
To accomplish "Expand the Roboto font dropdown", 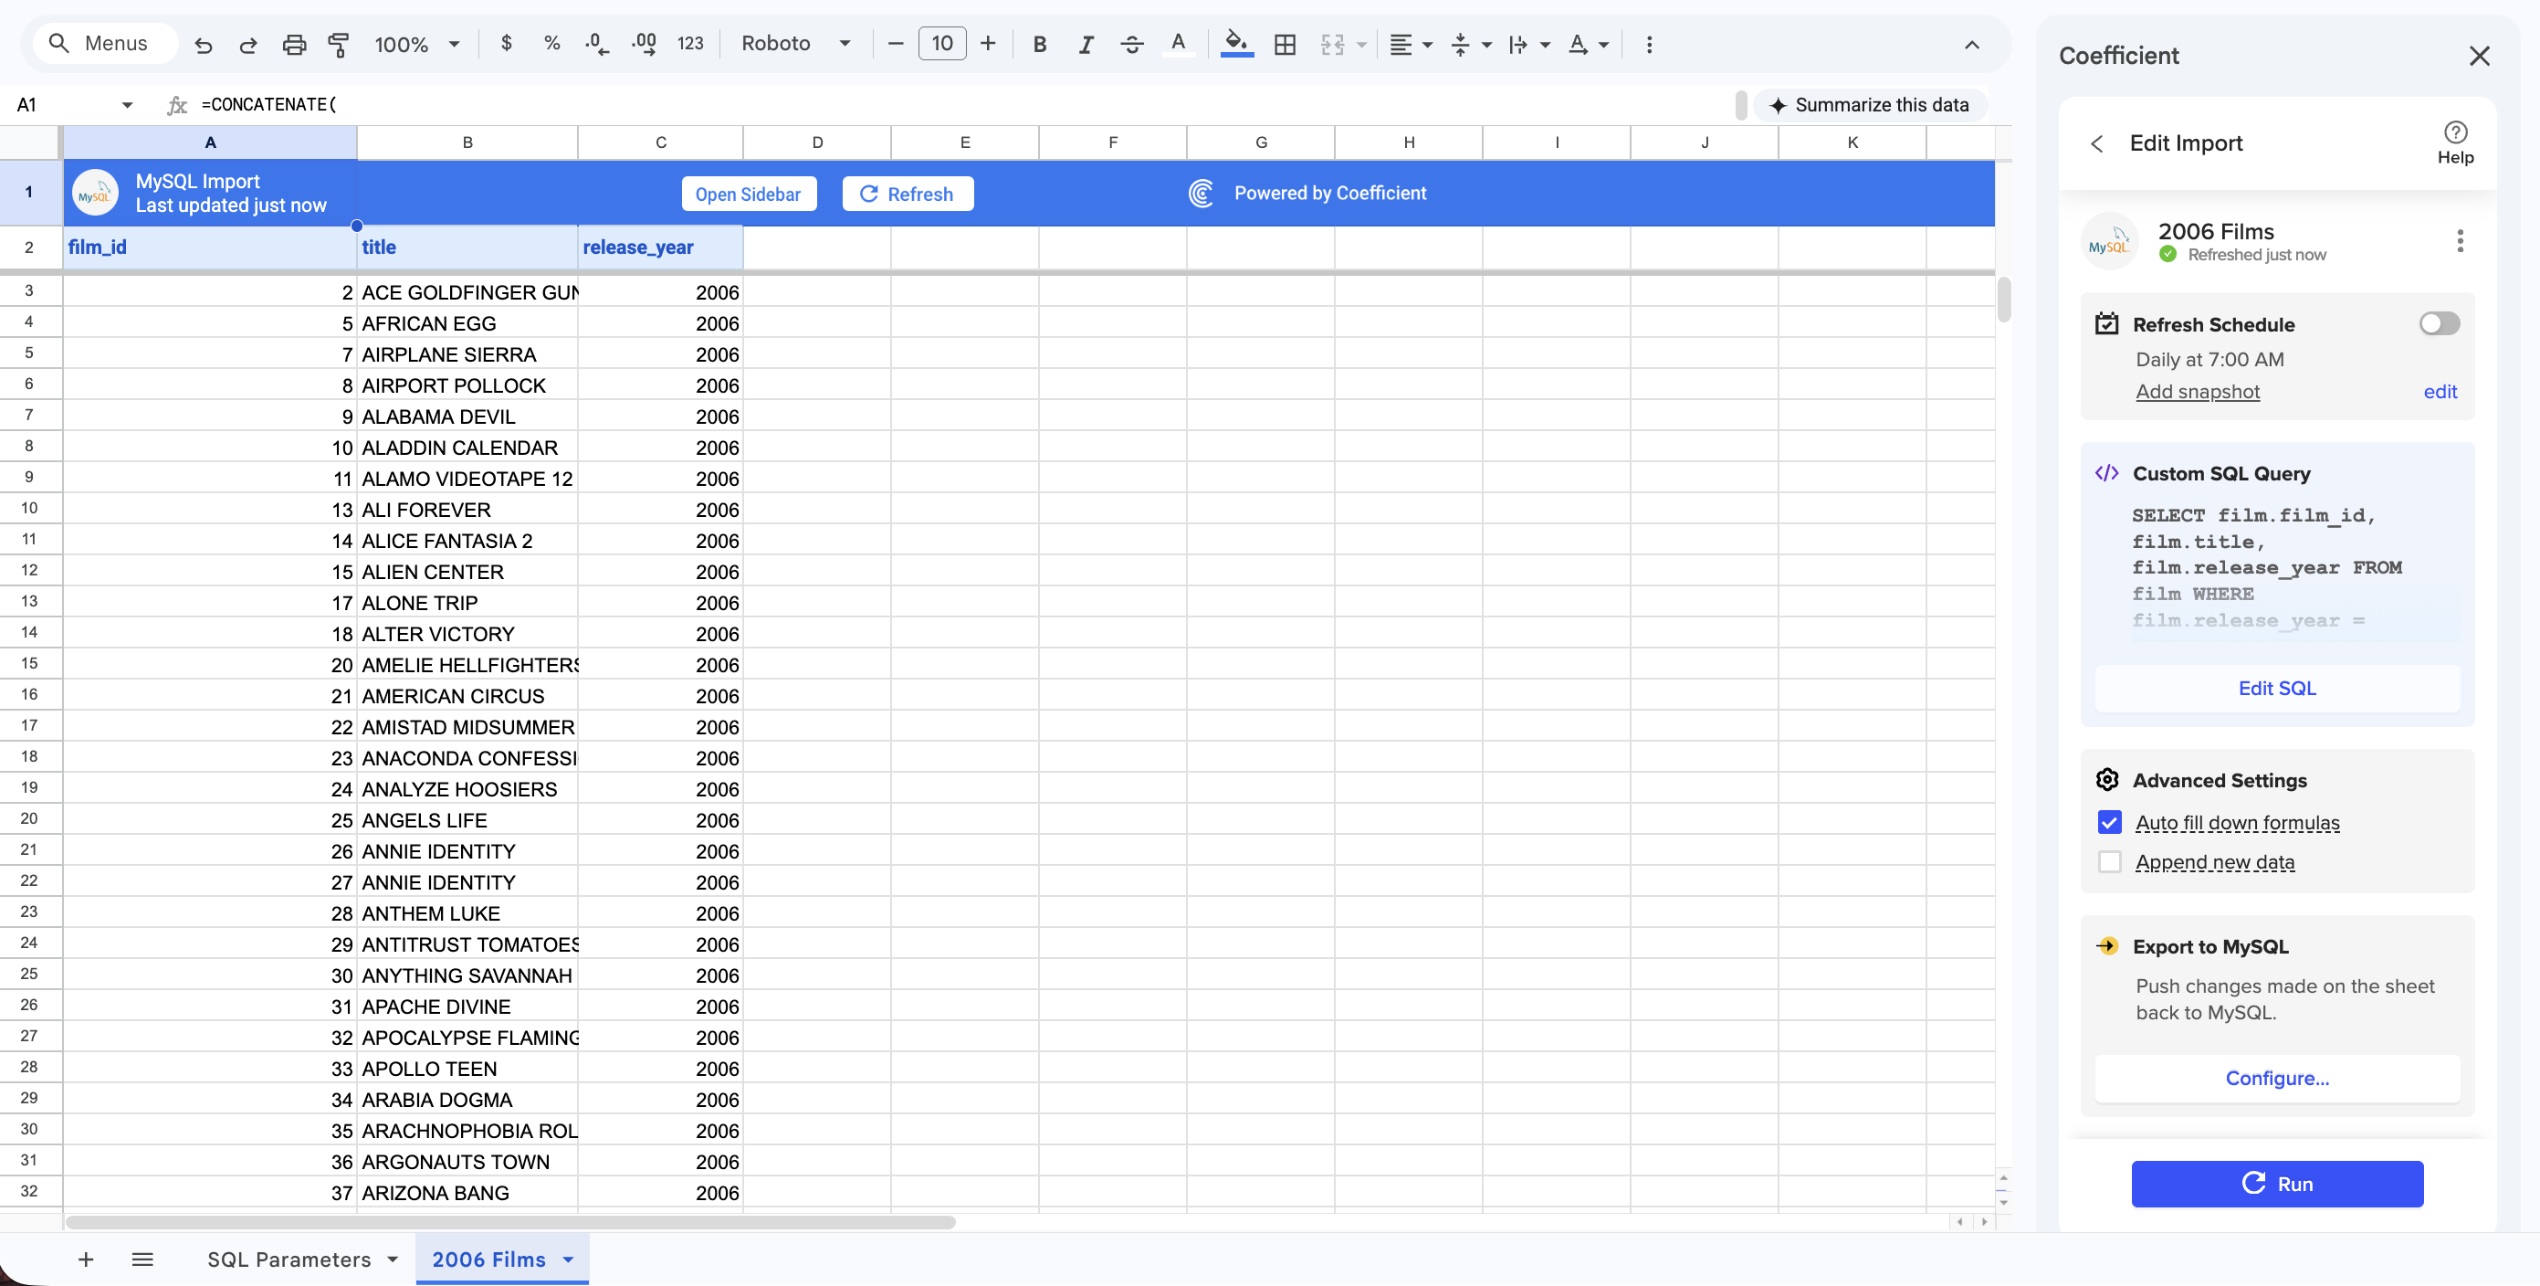I will point(794,44).
